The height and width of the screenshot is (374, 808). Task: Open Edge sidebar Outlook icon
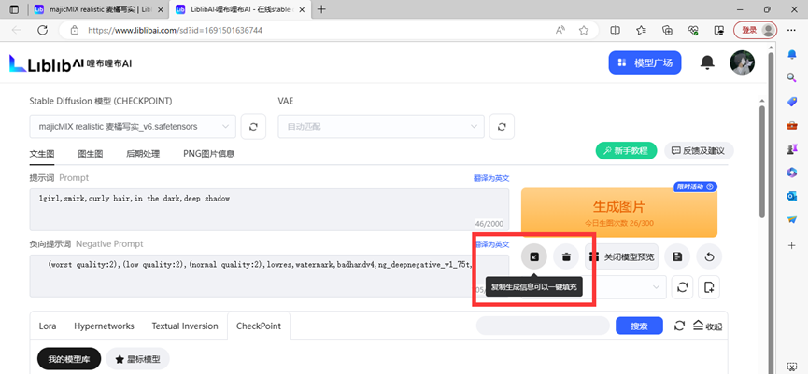click(791, 196)
